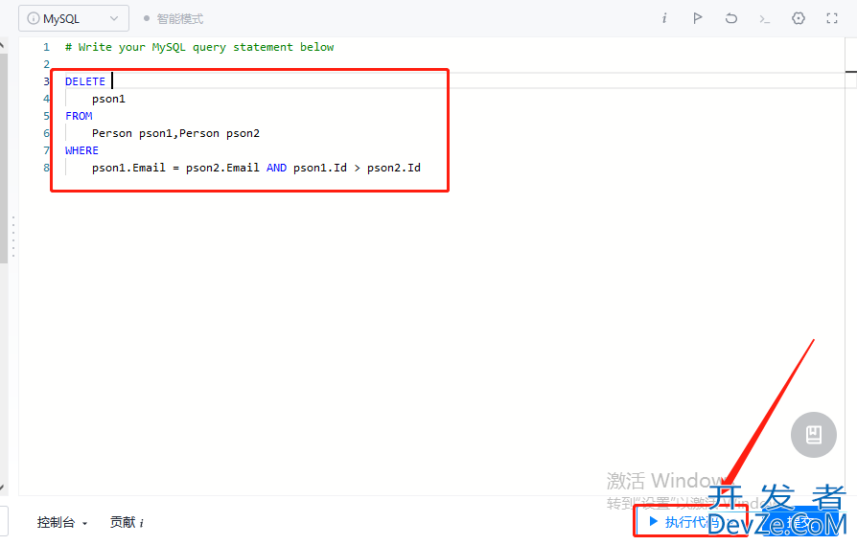Enter fullscreen with the expand icon

(832, 18)
